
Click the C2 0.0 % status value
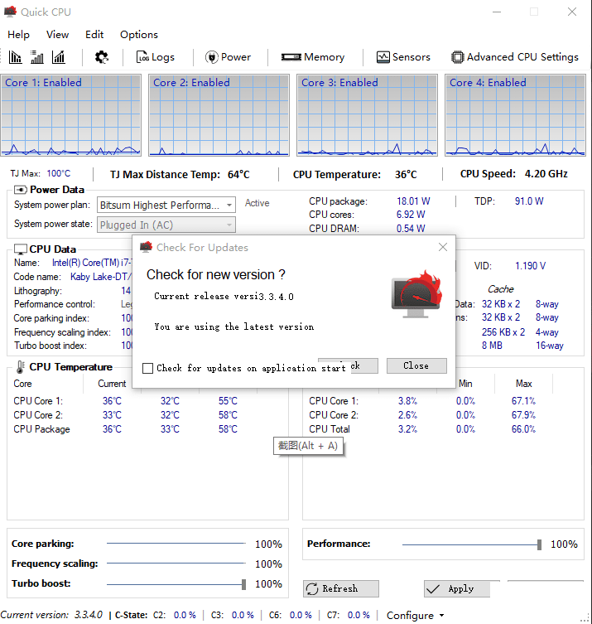pos(185,615)
